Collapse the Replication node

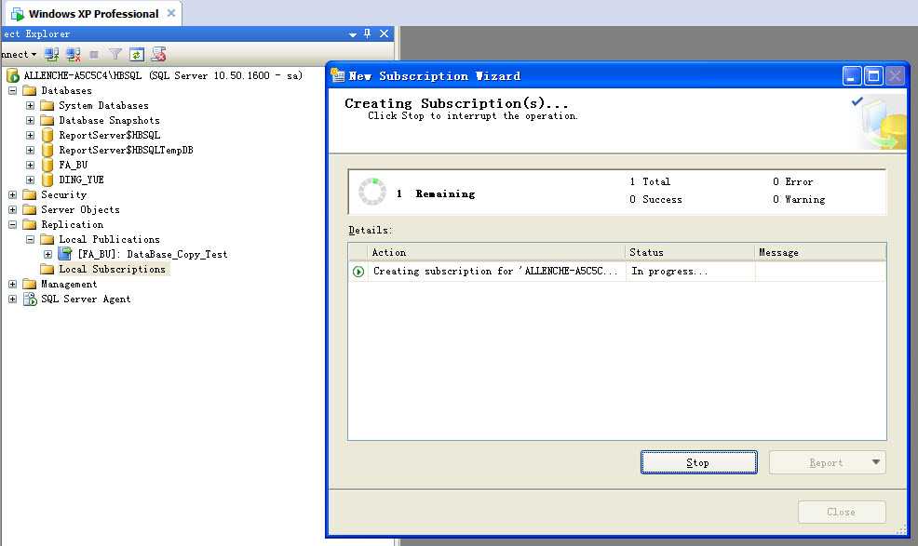tap(12, 225)
